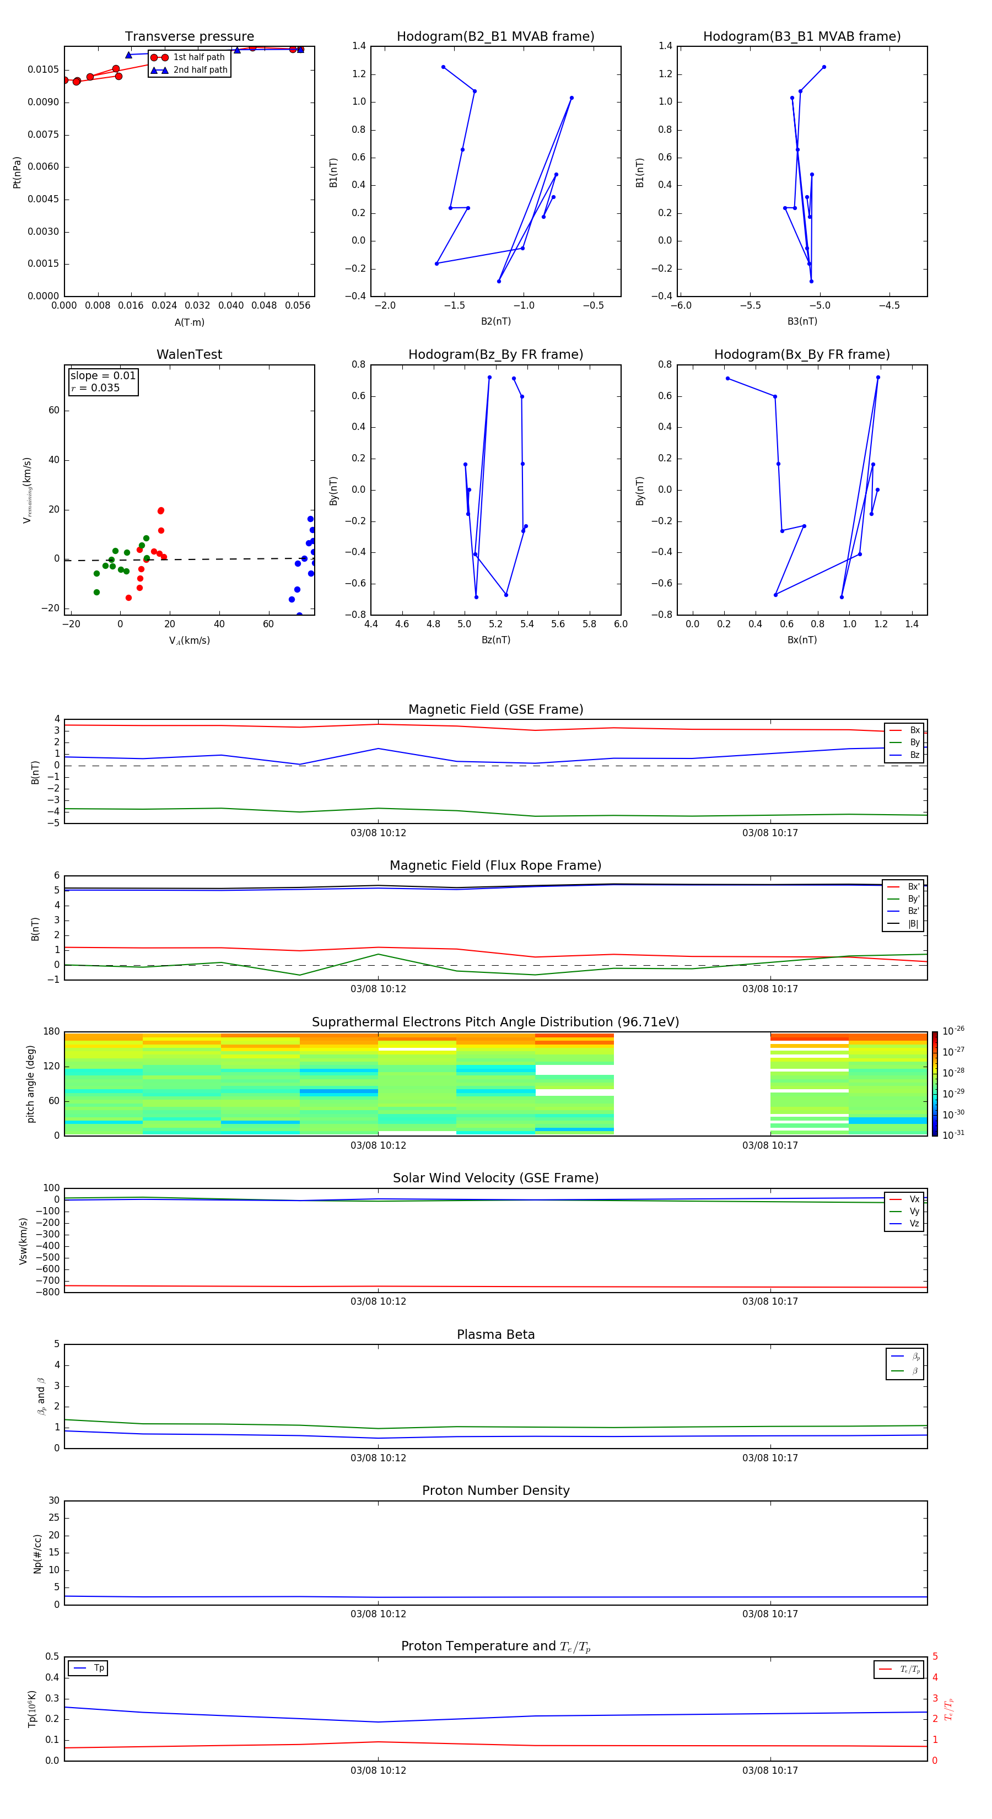Image resolution: width=992 pixels, height=1819 pixels.
Task: Click the By legend entry in GSE magnetic field
Action: (904, 742)
